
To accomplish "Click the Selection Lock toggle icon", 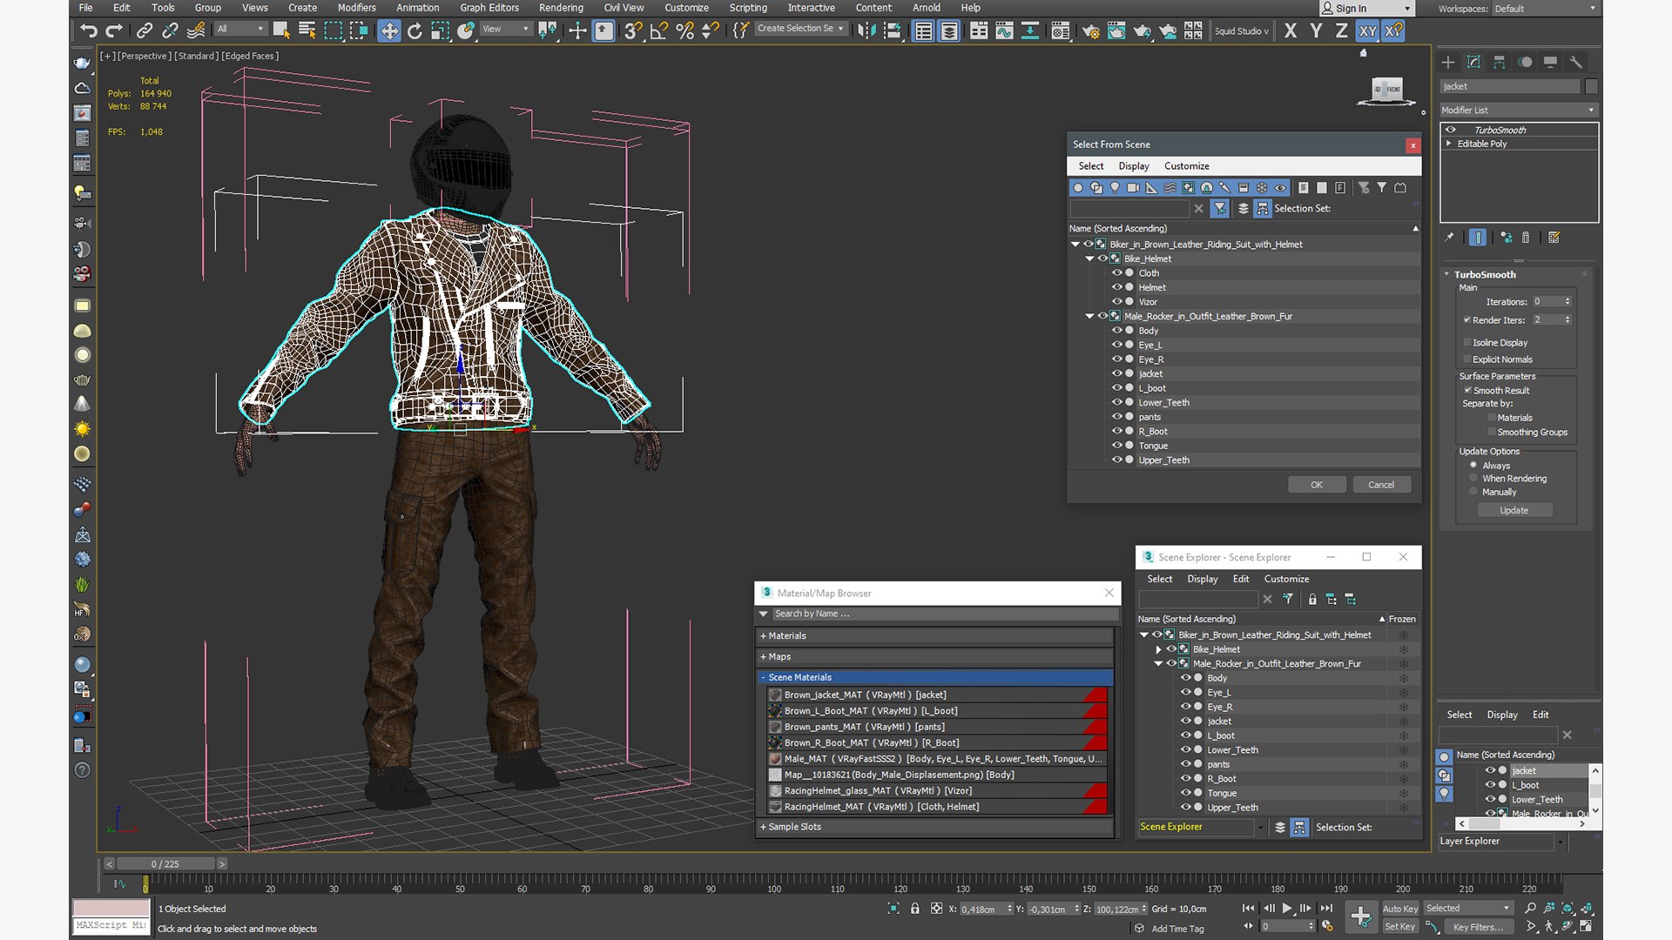I will [914, 908].
